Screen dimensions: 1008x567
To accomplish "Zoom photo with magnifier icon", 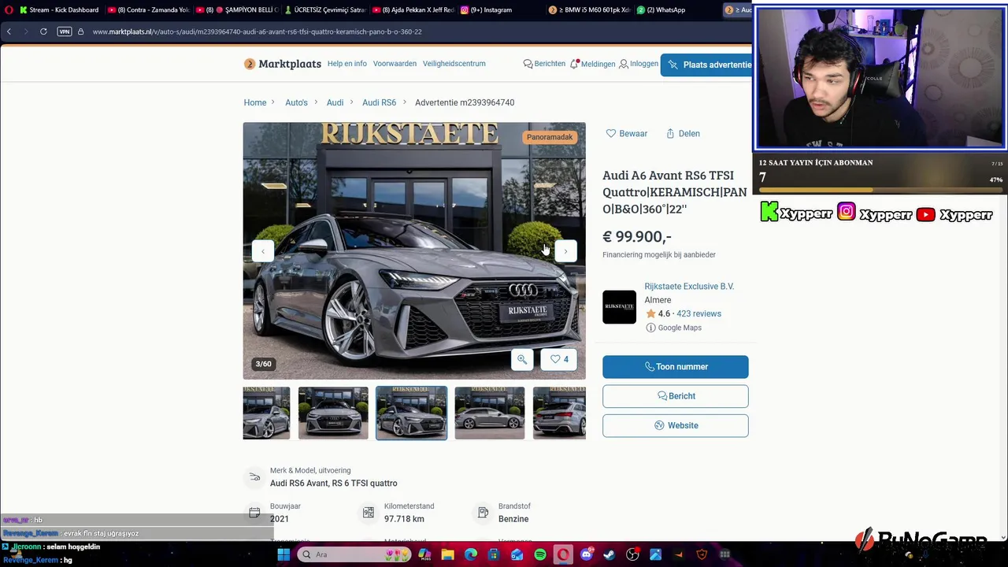I will [522, 359].
